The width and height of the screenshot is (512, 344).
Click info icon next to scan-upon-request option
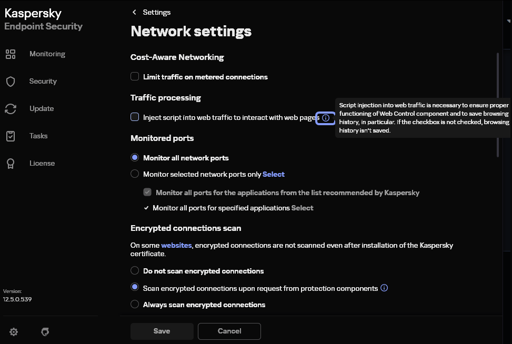384,288
